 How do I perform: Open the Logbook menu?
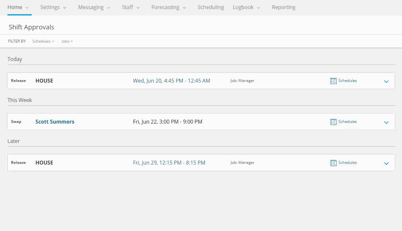246,7
